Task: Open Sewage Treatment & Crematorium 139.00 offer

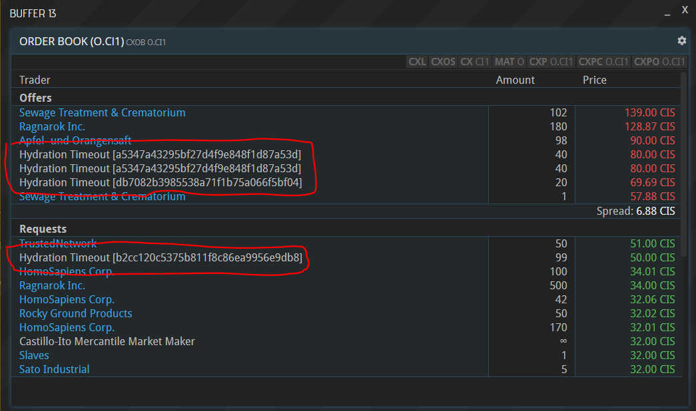Action: (x=102, y=112)
